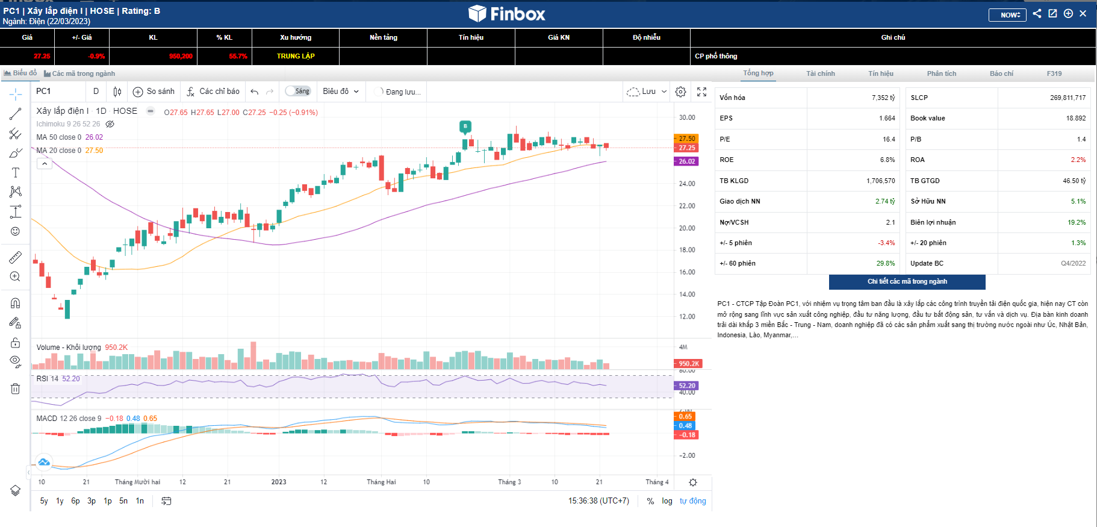The height and width of the screenshot is (527, 1097).
Task: Expand the Biểu đồ dropdown
Action: (x=341, y=92)
